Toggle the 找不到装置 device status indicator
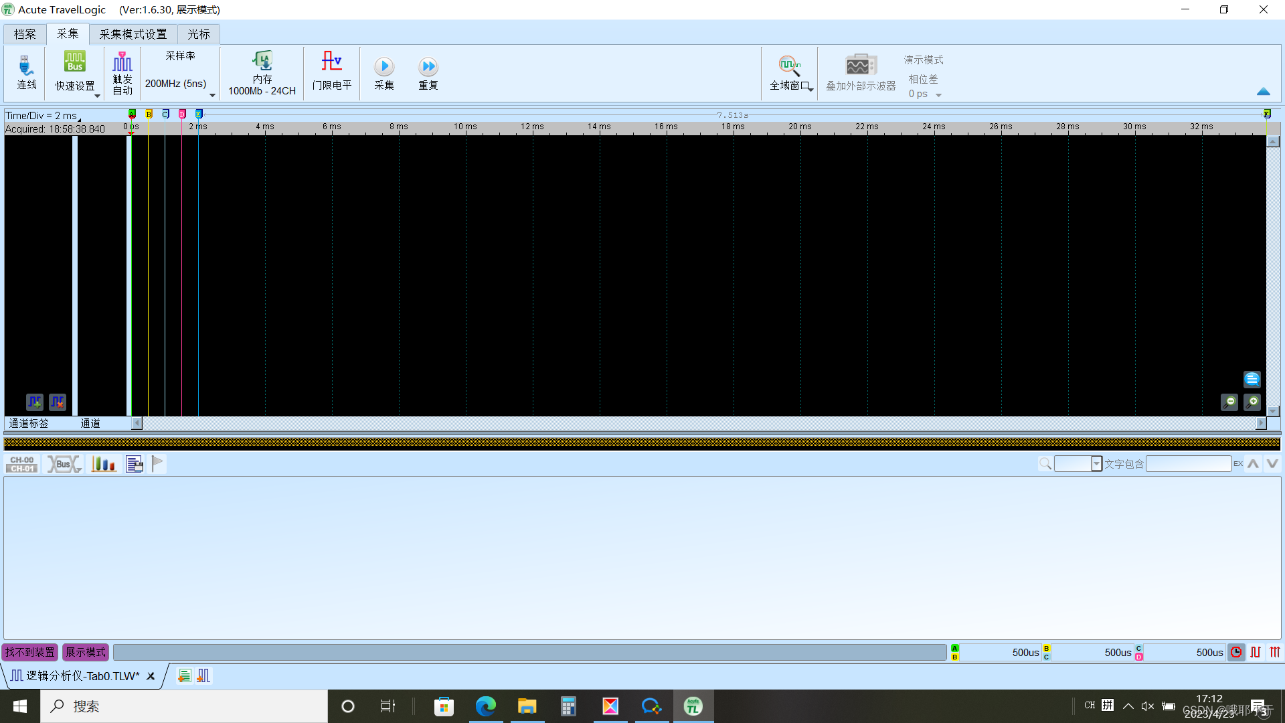The width and height of the screenshot is (1285, 723). coord(30,652)
